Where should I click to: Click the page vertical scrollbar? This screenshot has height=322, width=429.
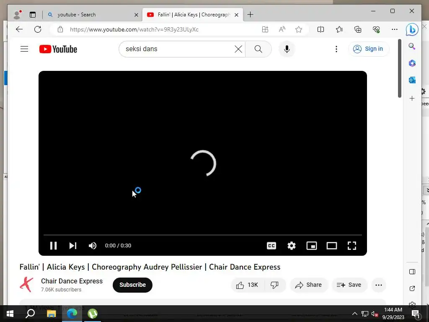pos(400,68)
